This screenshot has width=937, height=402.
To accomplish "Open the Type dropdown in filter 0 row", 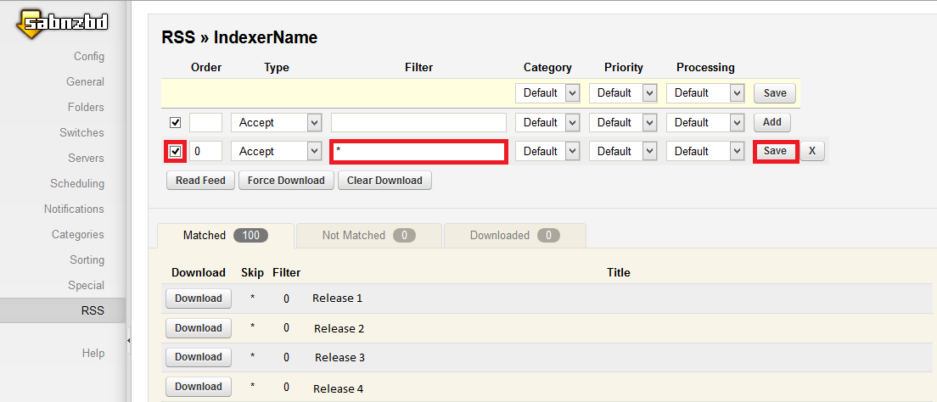I will 277,151.
